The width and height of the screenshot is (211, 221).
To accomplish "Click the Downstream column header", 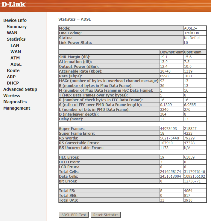I will coord(171,52).
